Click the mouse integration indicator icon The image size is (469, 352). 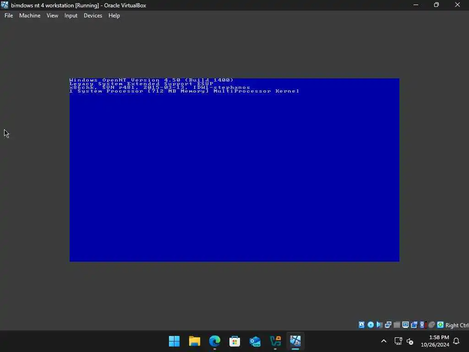point(431,325)
